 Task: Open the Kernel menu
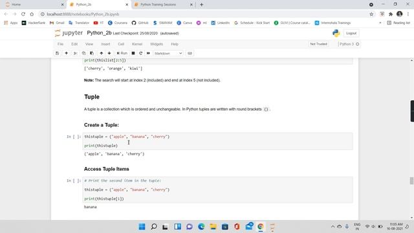point(137,44)
